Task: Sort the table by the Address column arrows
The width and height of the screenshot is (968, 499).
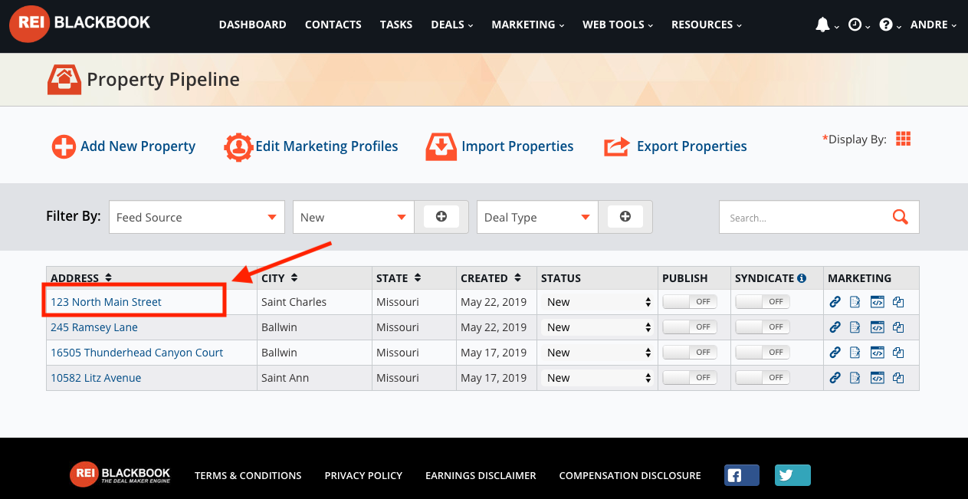Action: coord(109,277)
